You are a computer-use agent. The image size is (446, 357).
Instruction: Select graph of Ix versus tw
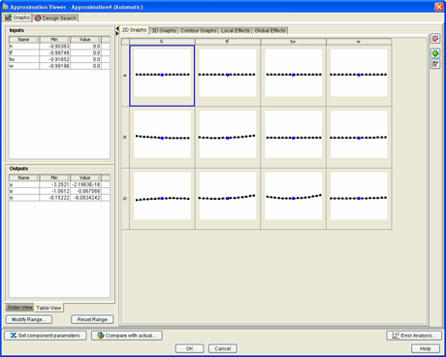(x=293, y=137)
